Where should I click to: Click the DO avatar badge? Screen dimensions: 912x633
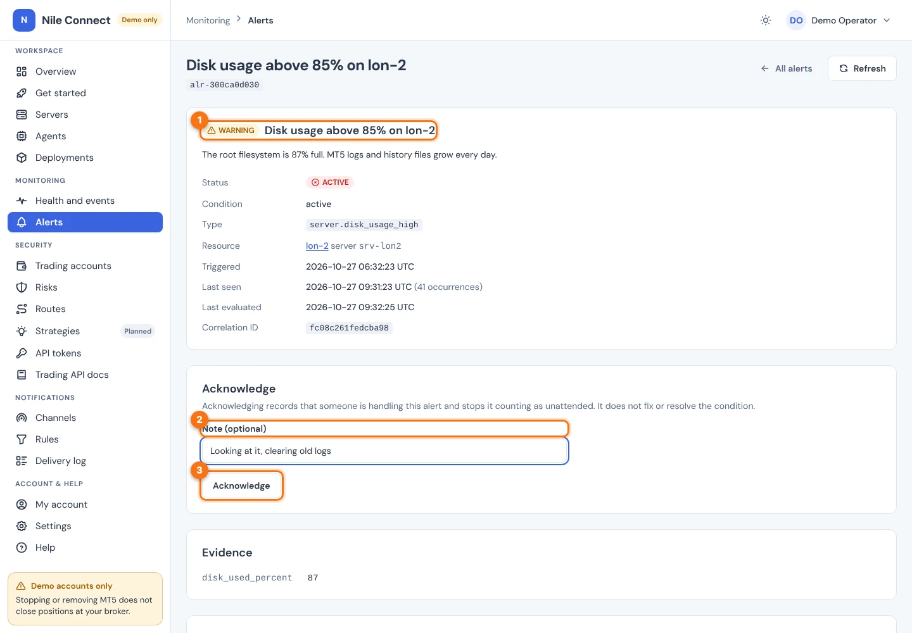click(x=796, y=20)
